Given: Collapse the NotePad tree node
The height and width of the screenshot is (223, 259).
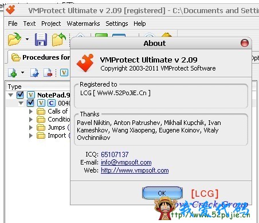Looking at the screenshot, I should click(x=11, y=95).
